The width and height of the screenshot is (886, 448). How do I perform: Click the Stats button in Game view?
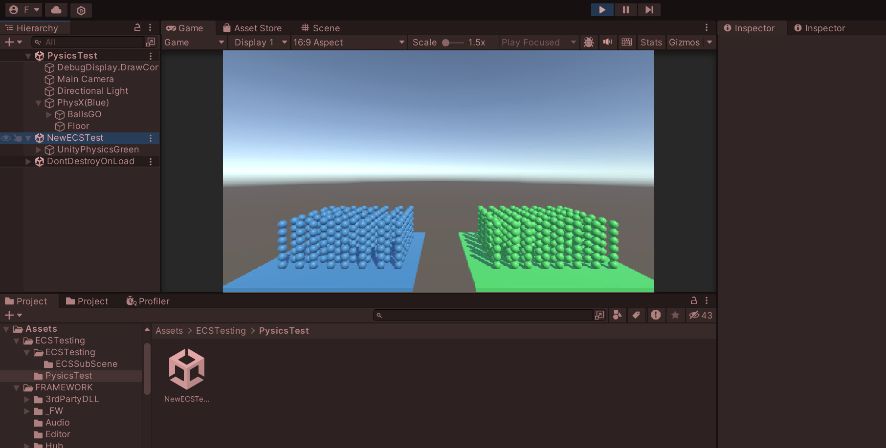click(x=651, y=42)
